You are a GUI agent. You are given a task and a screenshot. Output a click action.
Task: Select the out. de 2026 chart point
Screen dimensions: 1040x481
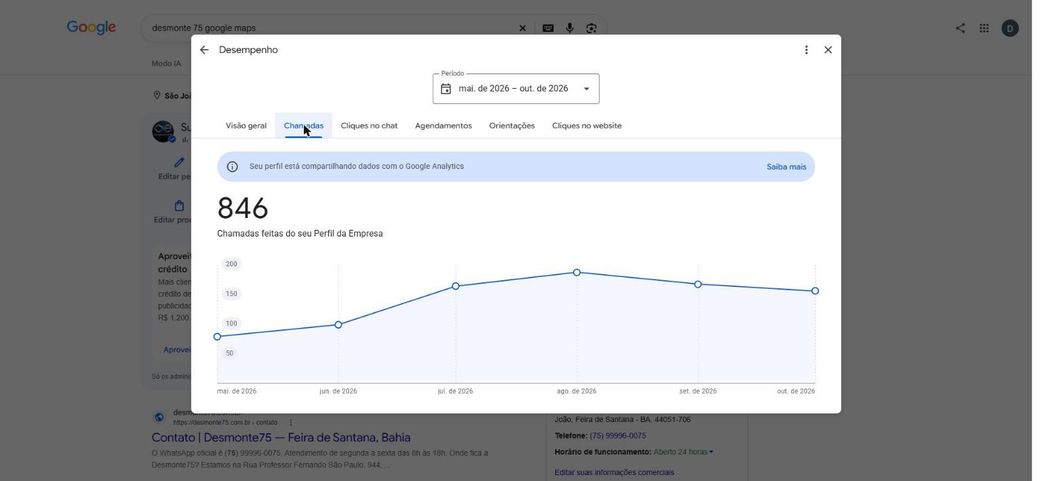click(815, 291)
